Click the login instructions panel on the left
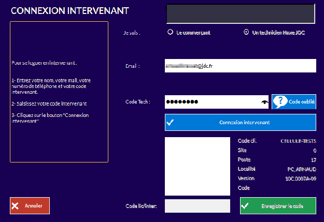The width and height of the screenshot is (324, 222). click(59, 92)
